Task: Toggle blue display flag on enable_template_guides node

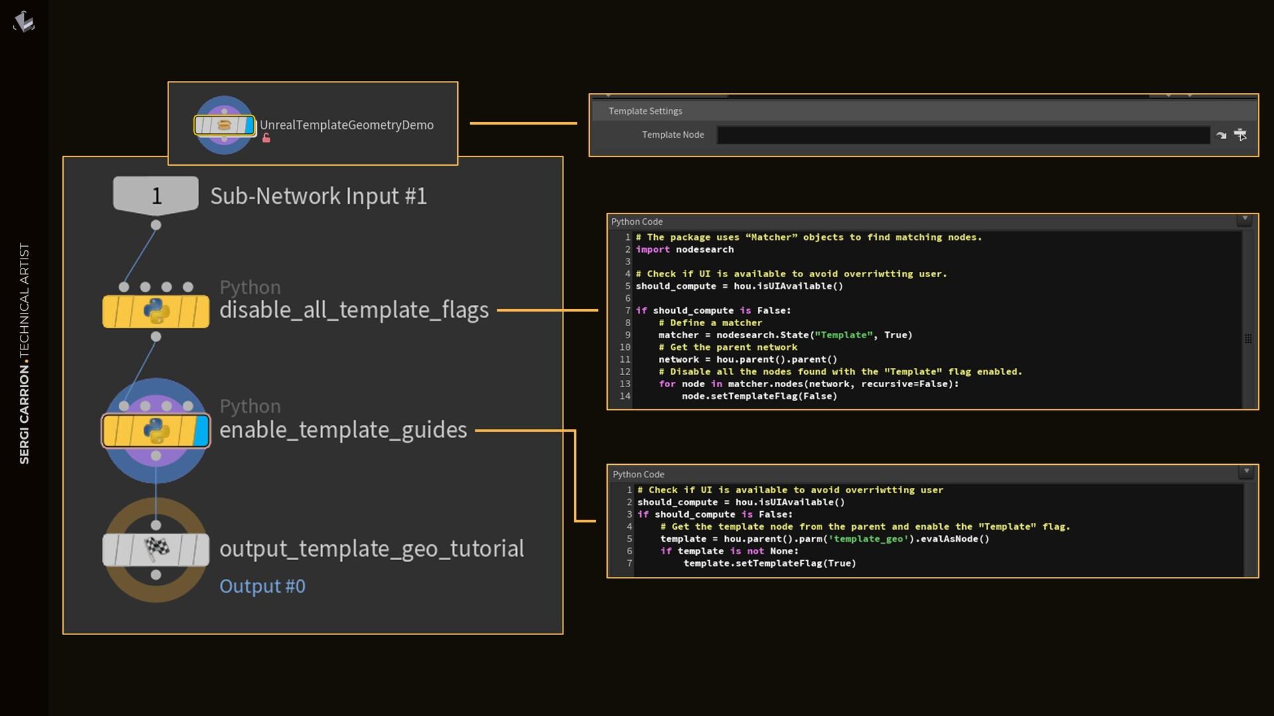Action: coord(201,431)
